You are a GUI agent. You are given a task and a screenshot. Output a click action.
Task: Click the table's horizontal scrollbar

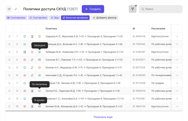(x=46, y=111)
